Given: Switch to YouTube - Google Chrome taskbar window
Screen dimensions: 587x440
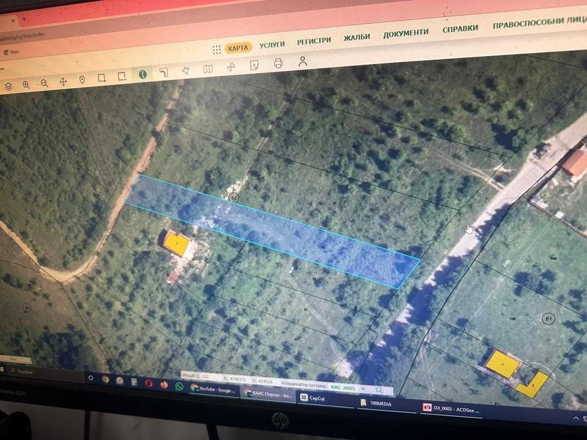Looking at the screenshot, I should point(214,389).
